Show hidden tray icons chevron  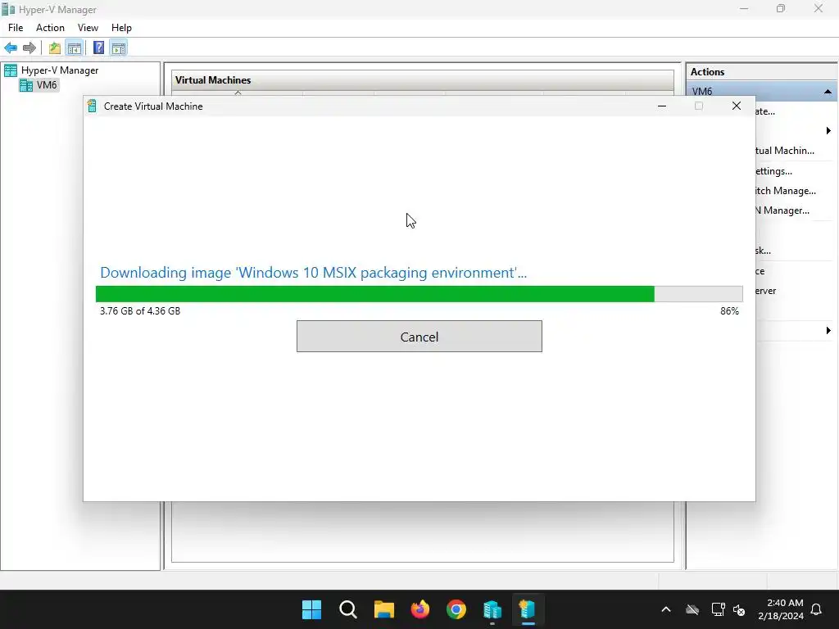coord(666,609)
